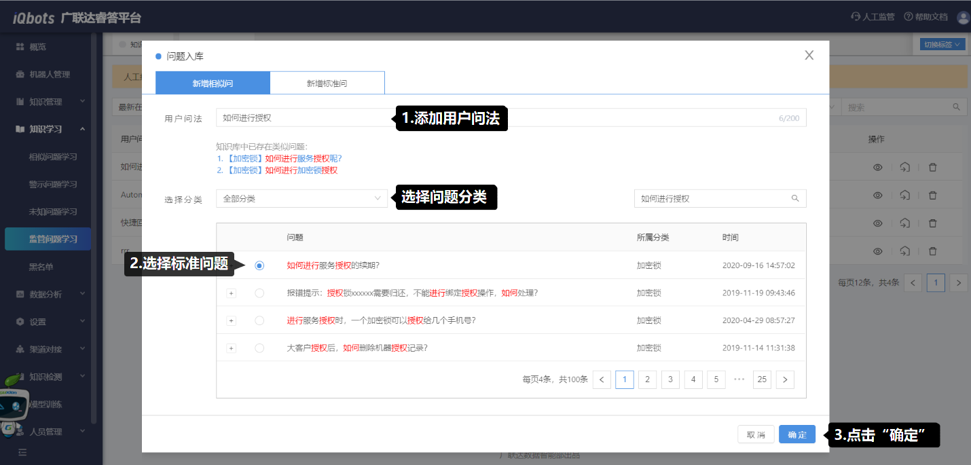Open 未知问题学习 in sidebar
This screenshot has width=971, height=465.
click(52, 212)
